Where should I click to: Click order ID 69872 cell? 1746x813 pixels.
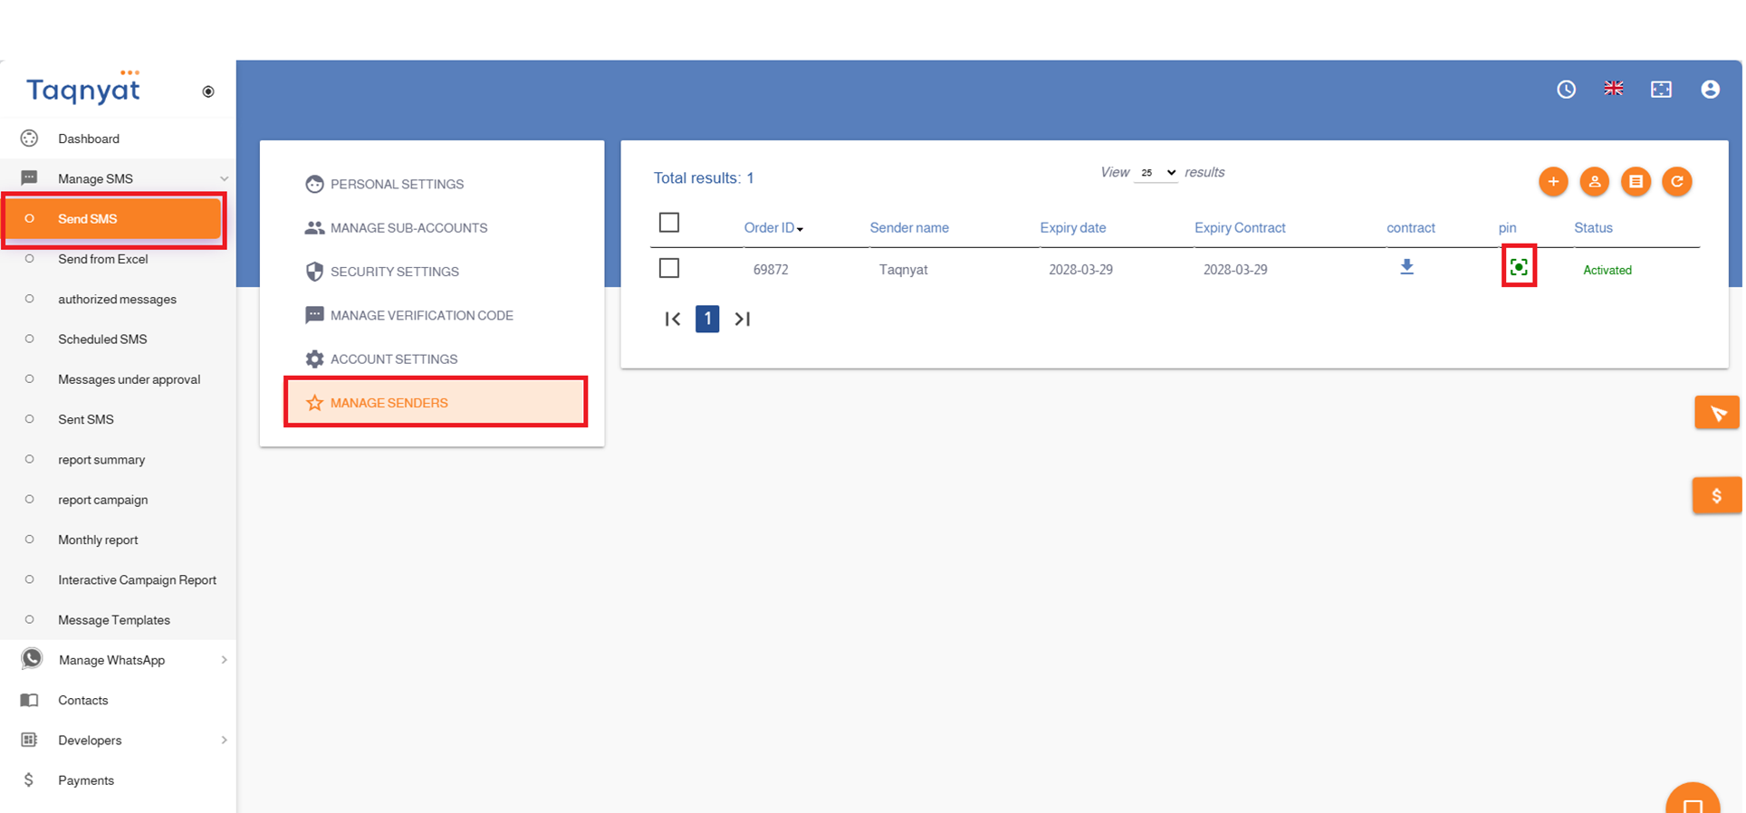(x=771, y=270)
